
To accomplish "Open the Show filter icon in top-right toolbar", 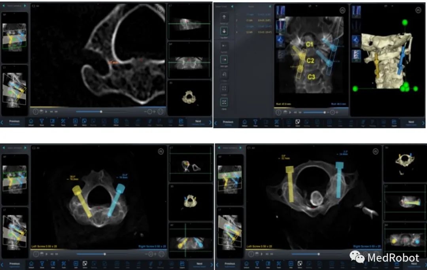I will 256,122.
